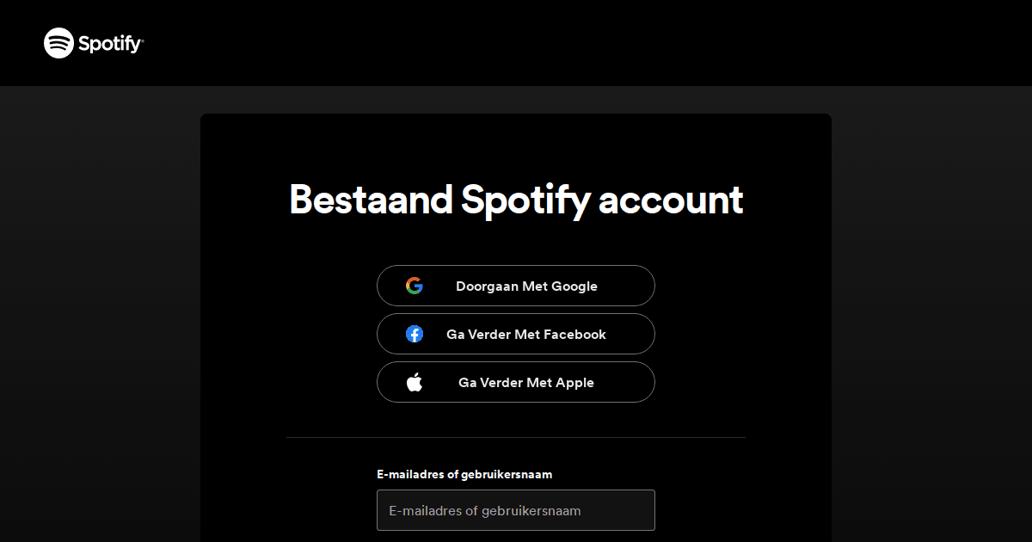Click the Spotify wordmark text logo

109,43
